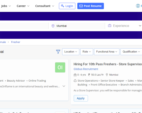The height and width of the screenshot is (113, 142).
Task: Click the Sales skill tag
Action: [x=131, y=81]
